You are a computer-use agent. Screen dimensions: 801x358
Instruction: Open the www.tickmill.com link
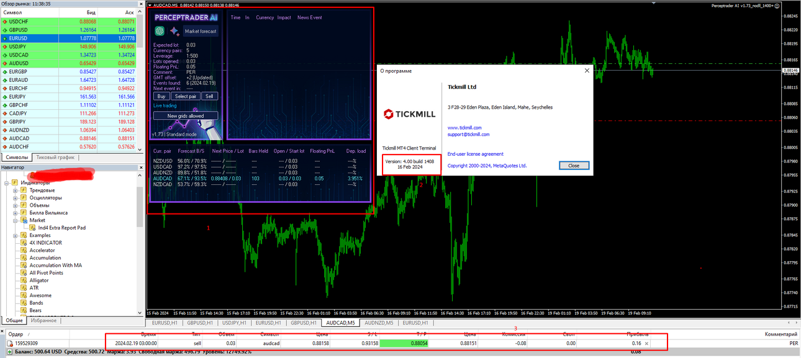464,128
